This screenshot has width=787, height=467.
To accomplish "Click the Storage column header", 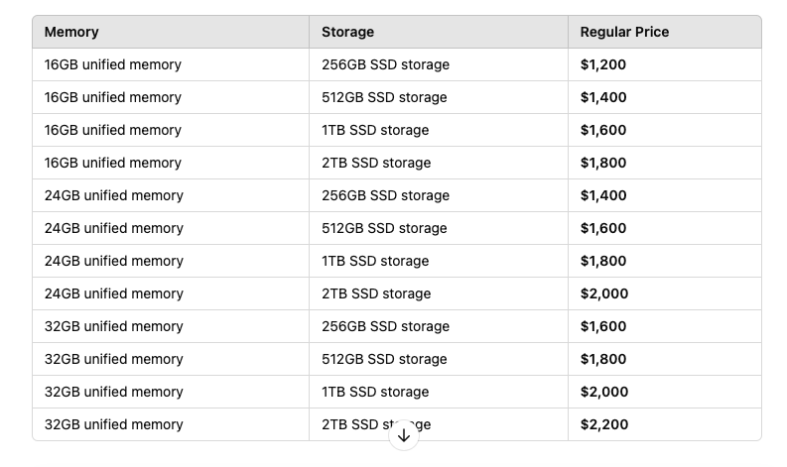I will pos(347,32).
